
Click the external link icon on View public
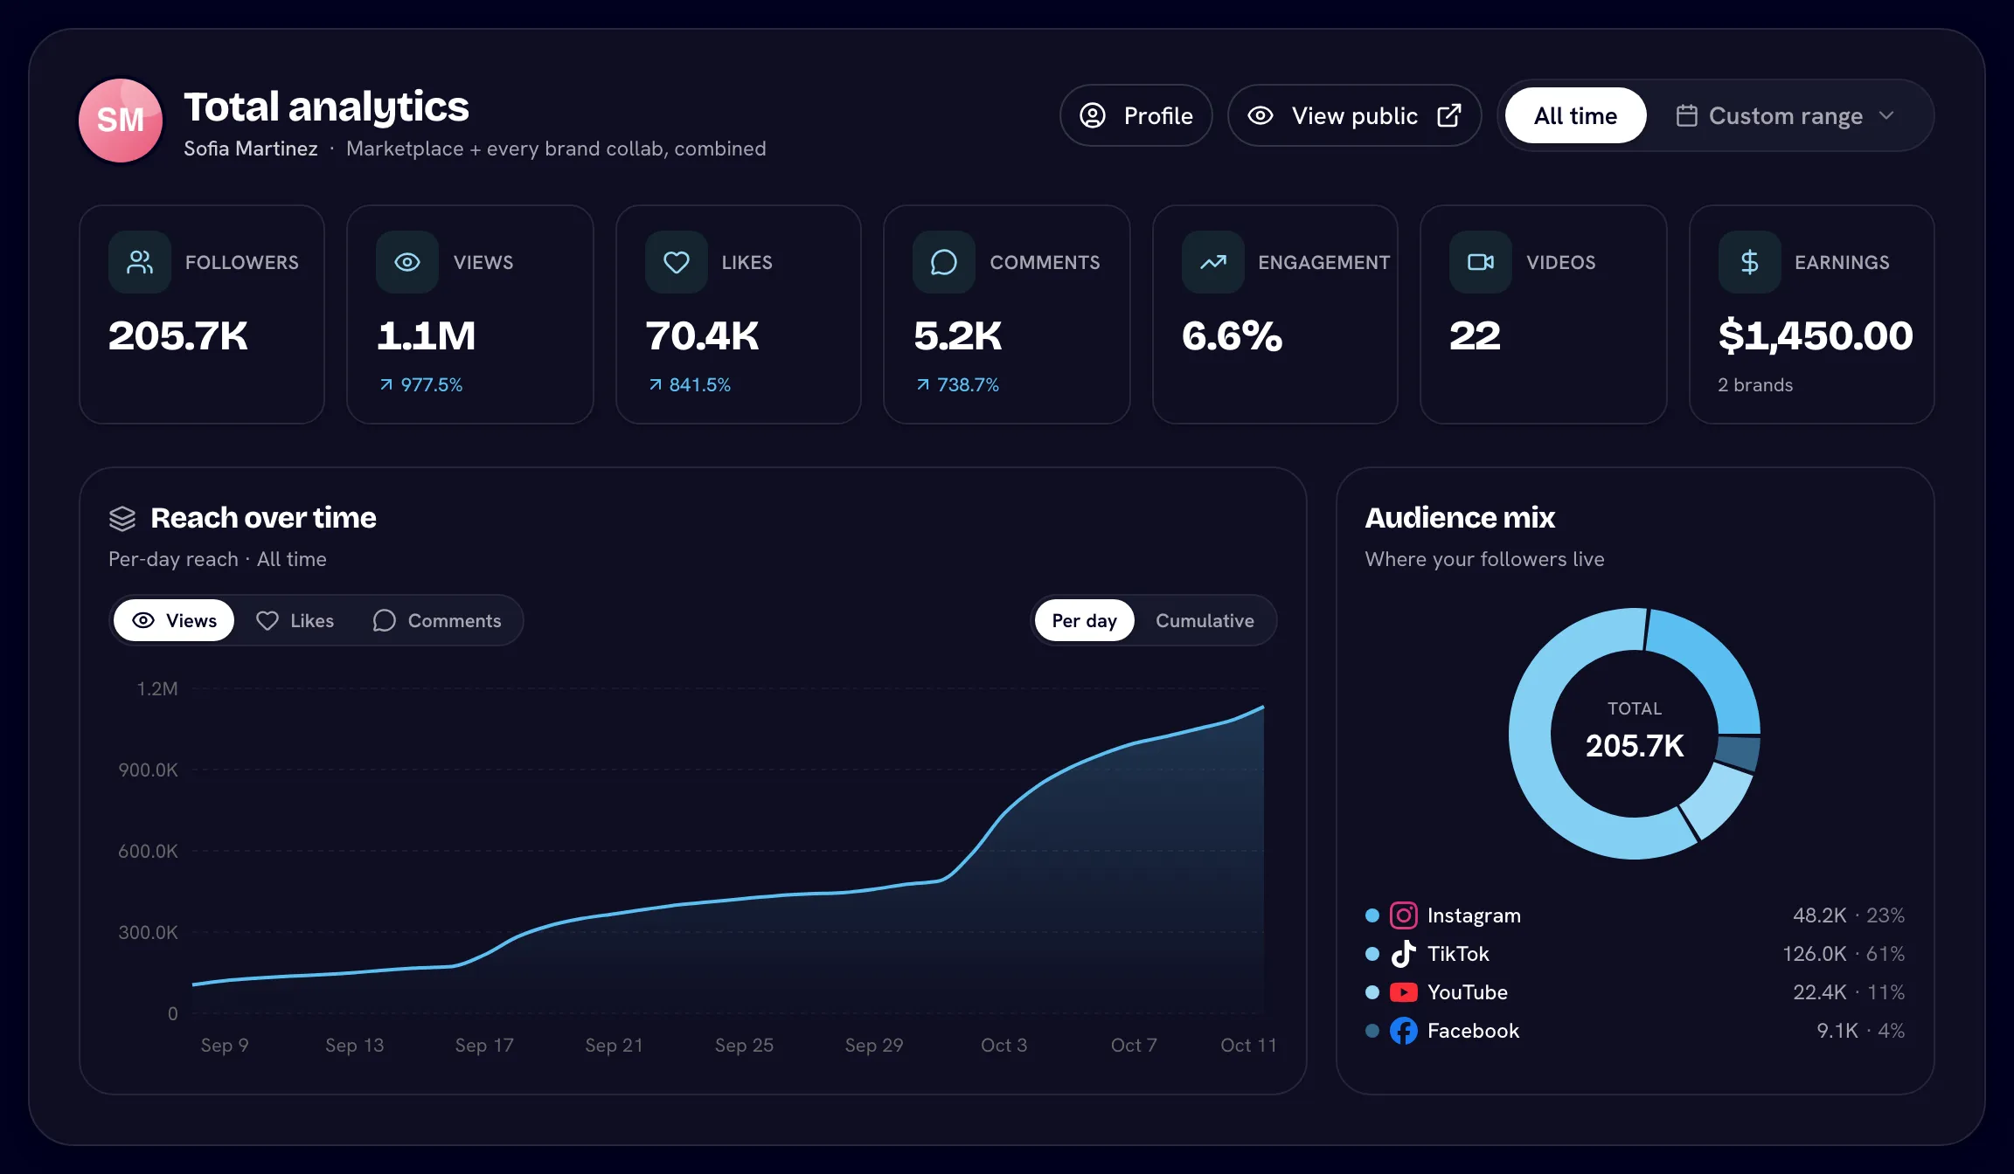tap(1449, 115)
